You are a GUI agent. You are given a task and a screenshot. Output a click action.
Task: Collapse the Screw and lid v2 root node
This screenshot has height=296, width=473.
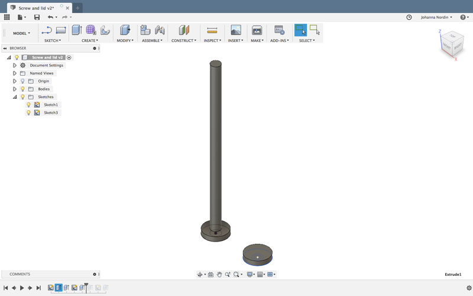point(9,57)
